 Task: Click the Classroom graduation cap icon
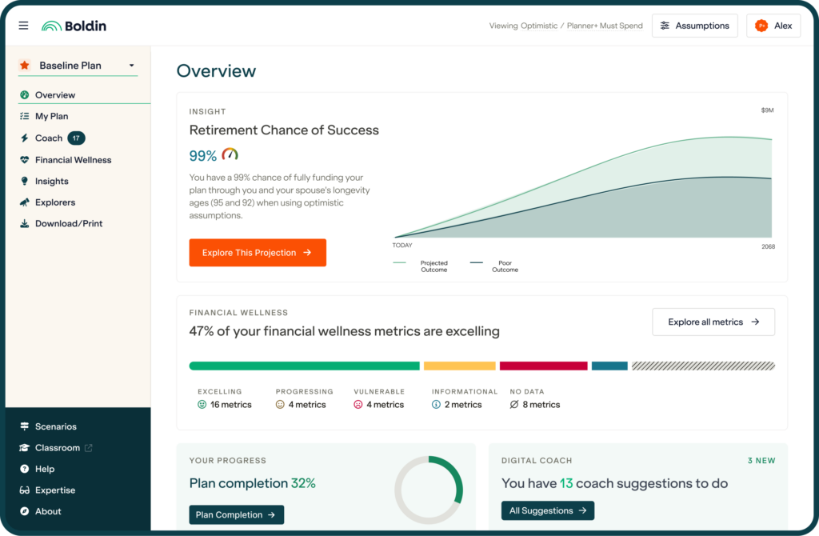click(x=25, y=448)
